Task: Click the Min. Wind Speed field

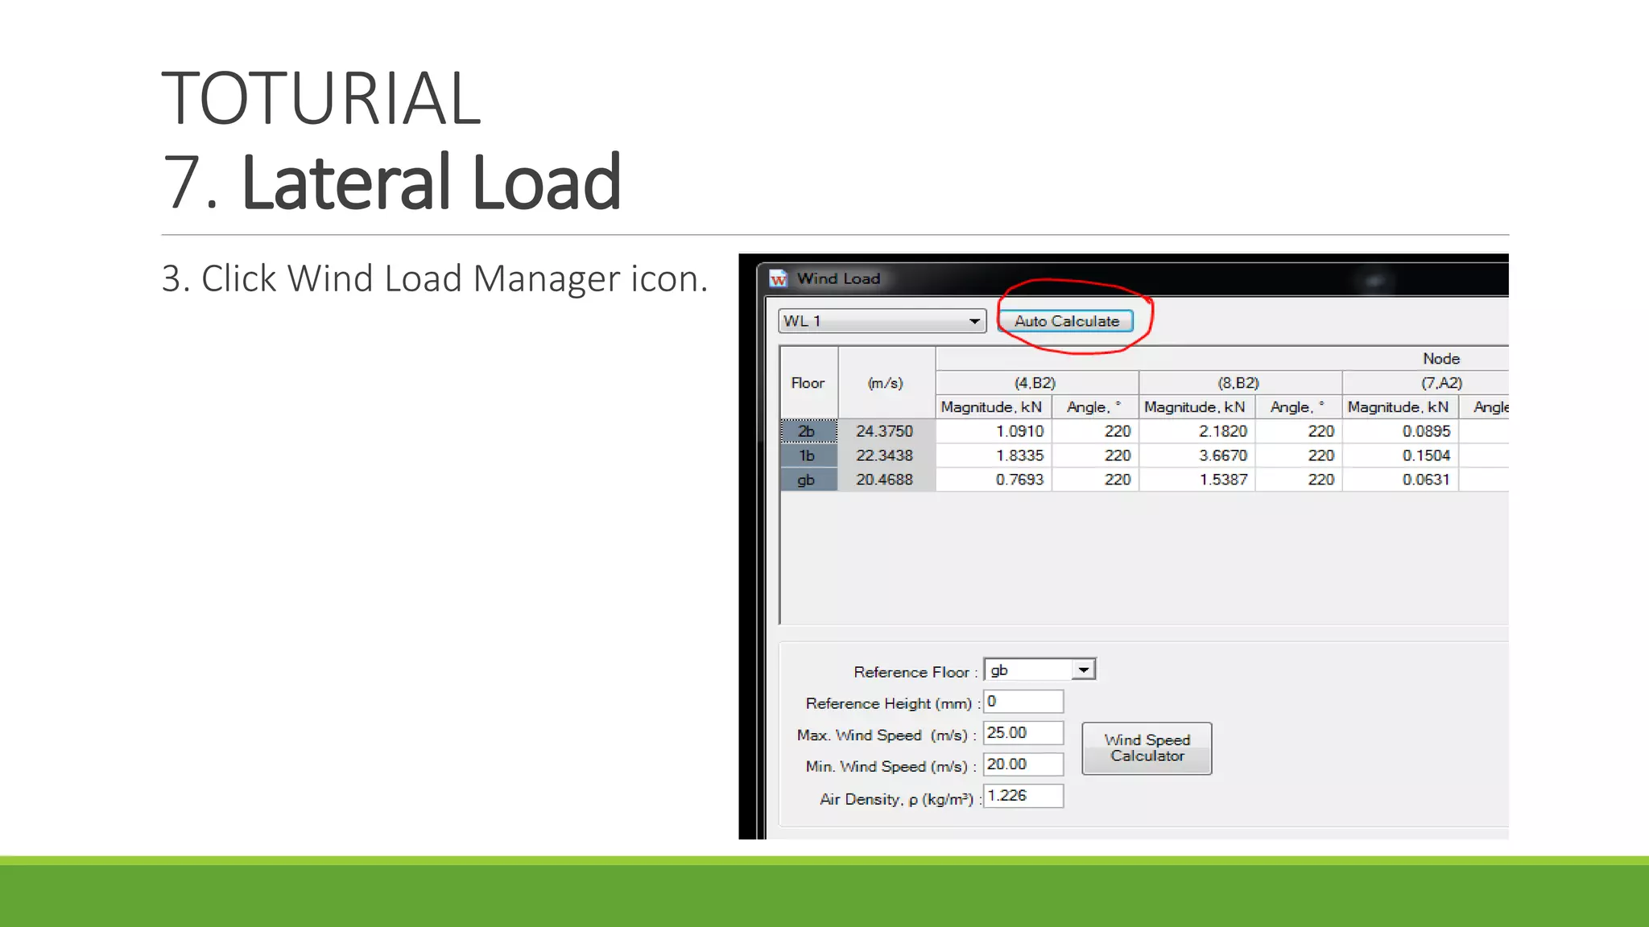Action: click(1023, 764)
